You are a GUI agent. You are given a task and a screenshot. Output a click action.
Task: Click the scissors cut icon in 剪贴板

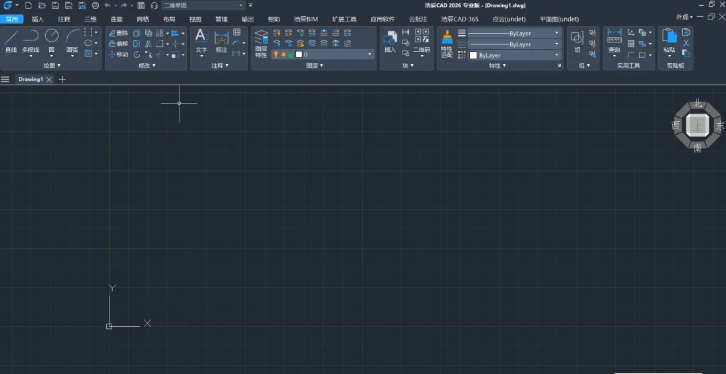click(686, 43)
